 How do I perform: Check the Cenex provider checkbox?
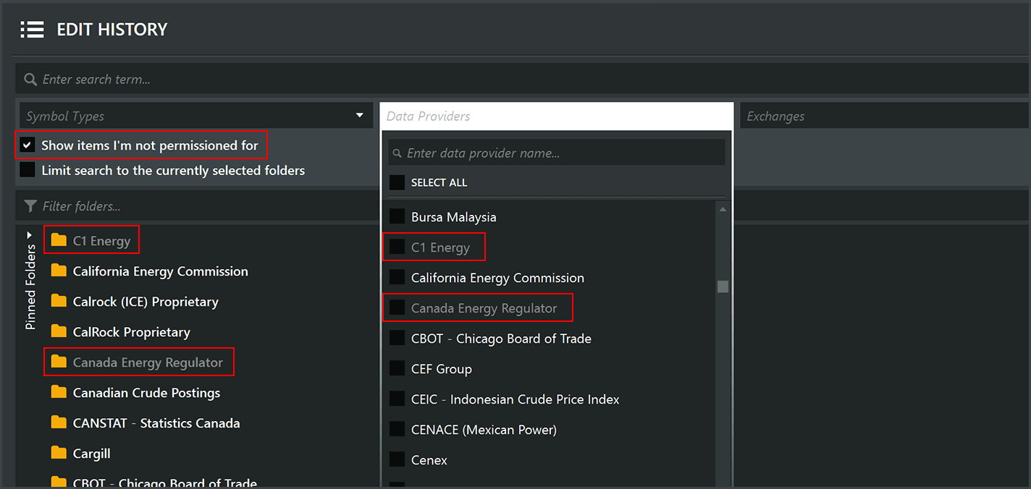[x=397, y=459]
